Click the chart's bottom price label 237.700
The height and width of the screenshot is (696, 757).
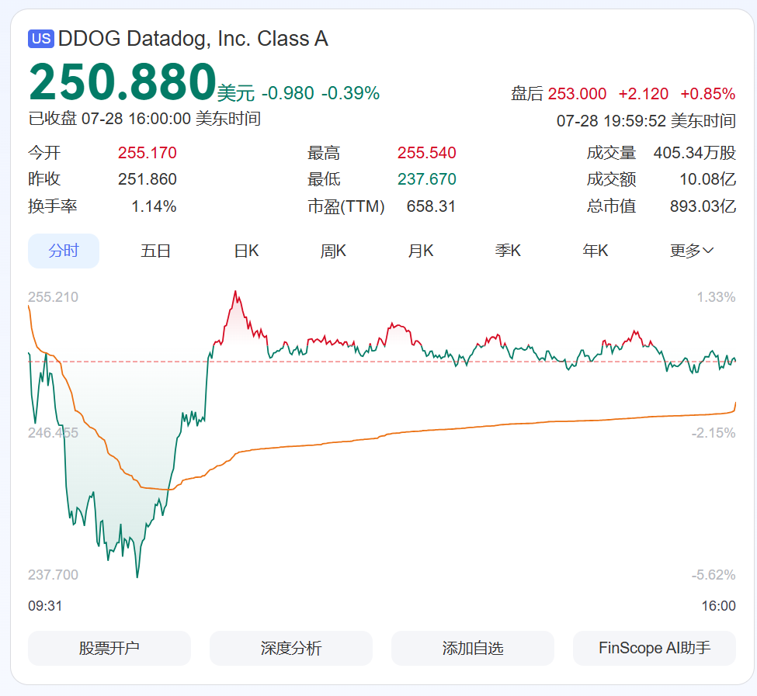tap(53, 575)
